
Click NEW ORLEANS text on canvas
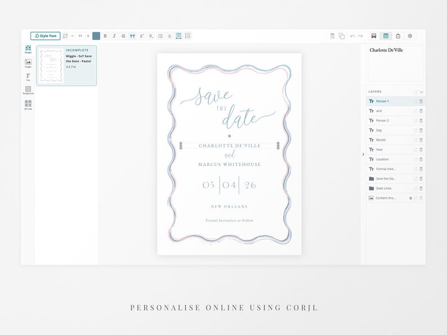tap(230, 207)
